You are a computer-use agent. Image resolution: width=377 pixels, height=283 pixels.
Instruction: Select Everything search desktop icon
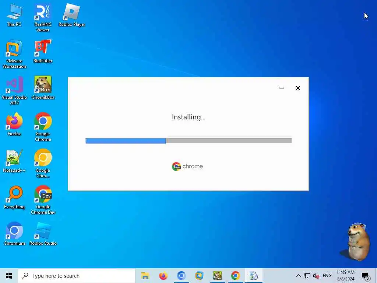point(14,198)
